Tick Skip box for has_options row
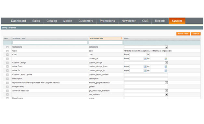204x124 pixels. pos(7,94)
